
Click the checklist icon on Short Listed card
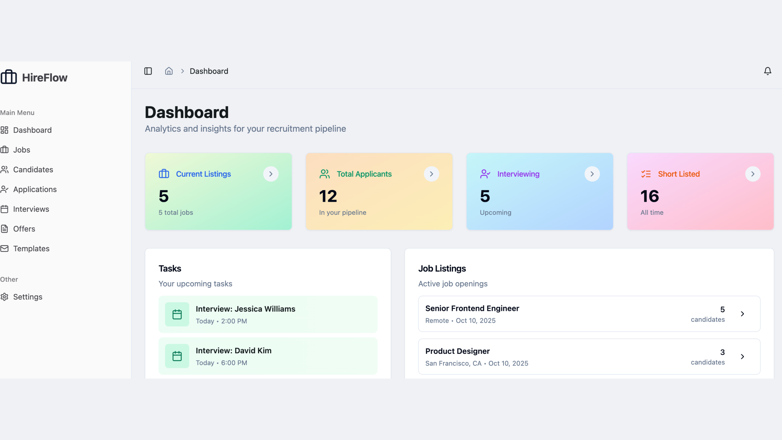click(646, 174)
